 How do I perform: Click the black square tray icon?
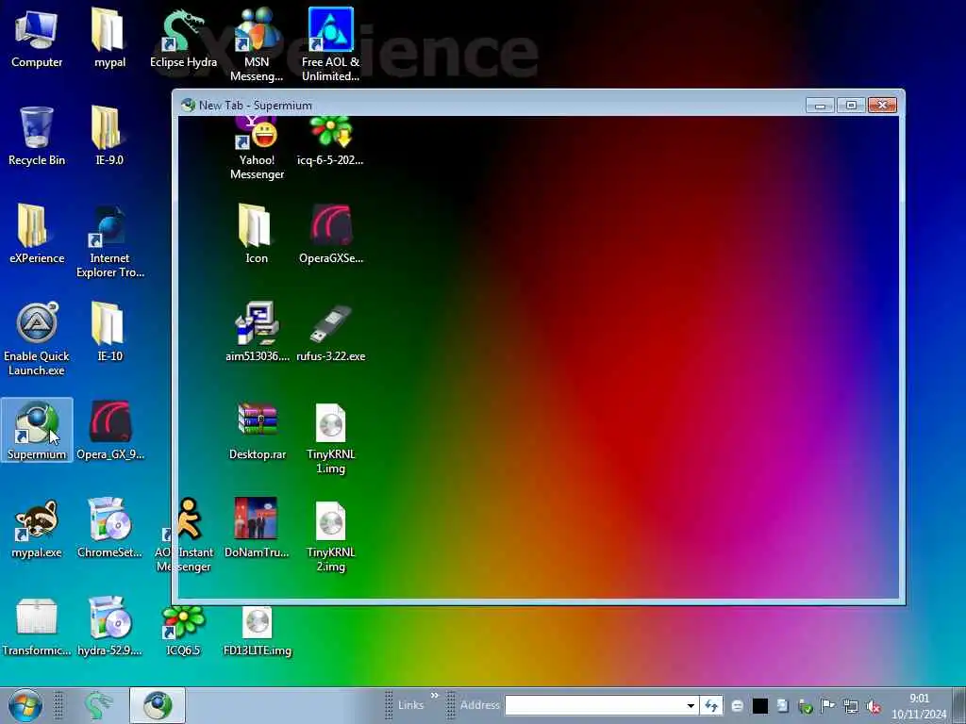click(x=760, y=706)
